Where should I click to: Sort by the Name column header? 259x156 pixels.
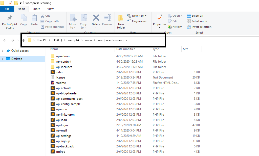54,49
